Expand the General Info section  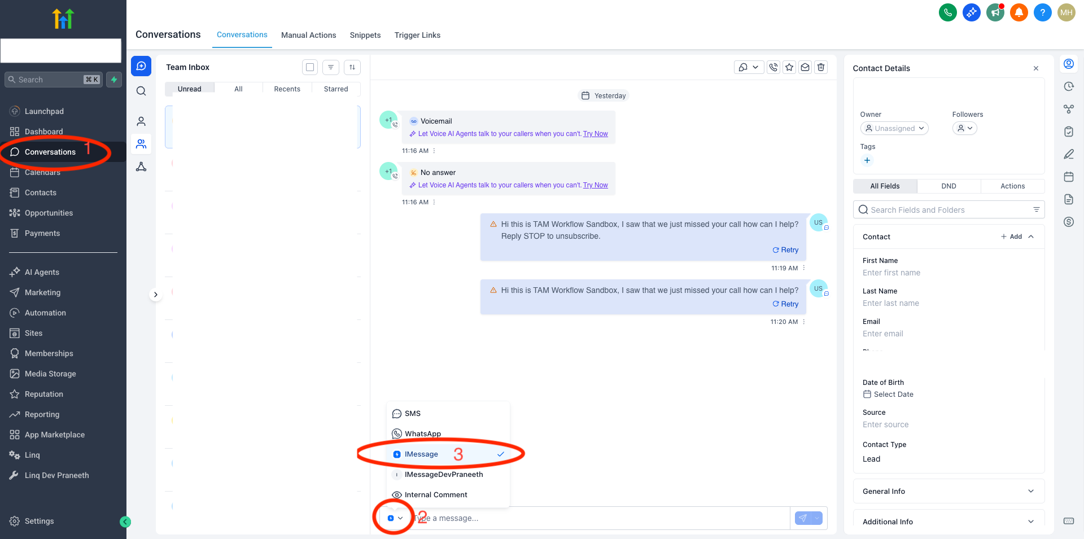[x=948, y=491]
